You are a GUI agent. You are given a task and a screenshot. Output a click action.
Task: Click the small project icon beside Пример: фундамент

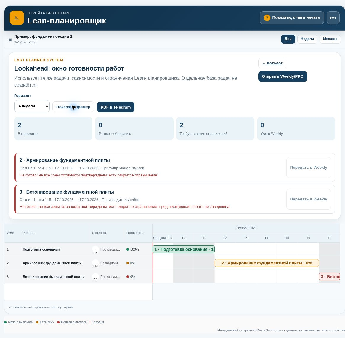click(10, 40)
